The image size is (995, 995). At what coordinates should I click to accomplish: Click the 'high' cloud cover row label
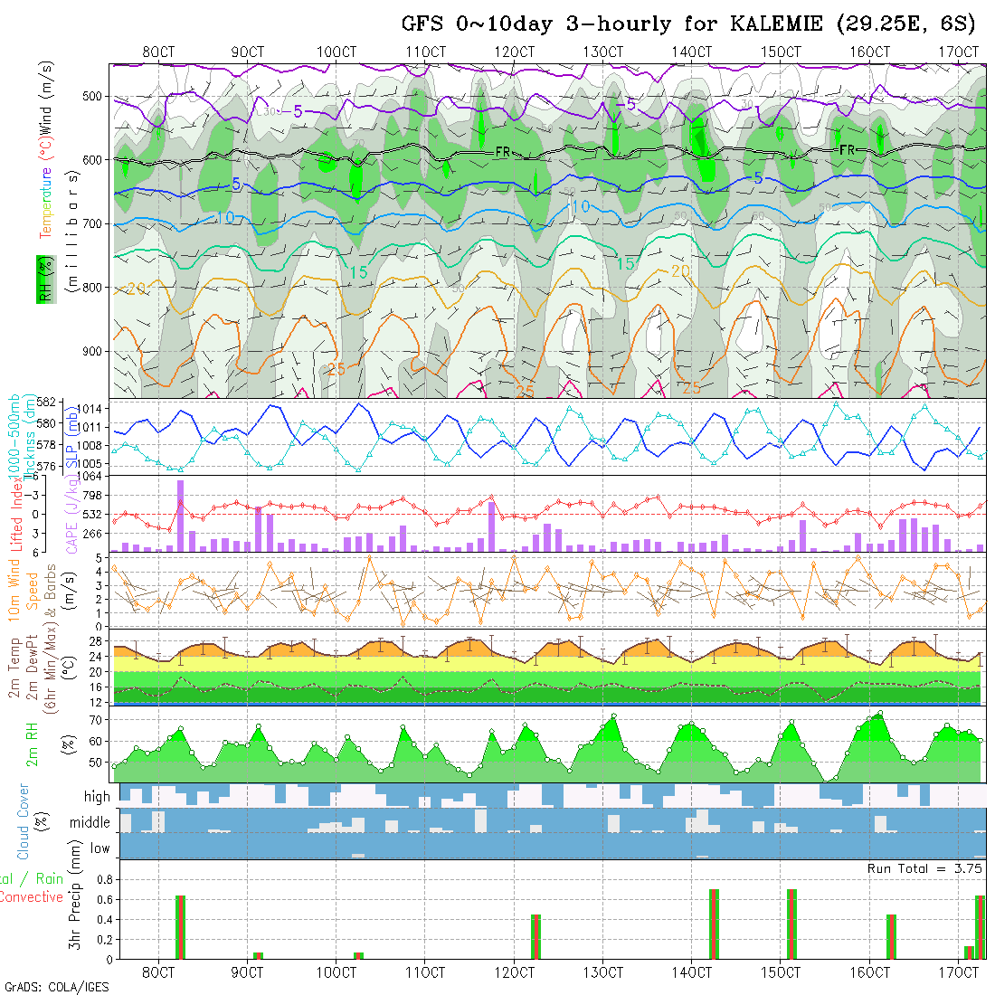coord(97,797)
